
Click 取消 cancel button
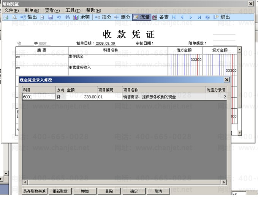[158, 191]
